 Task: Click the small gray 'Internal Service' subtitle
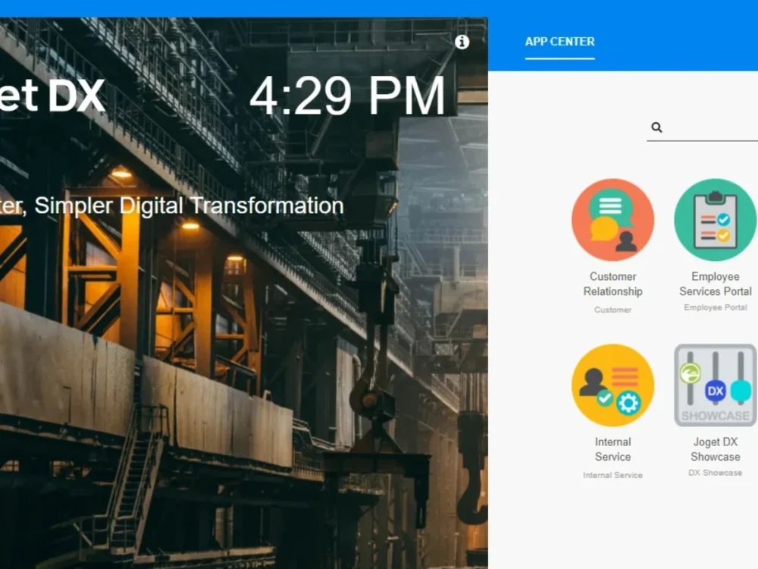click(x=612, y=475)
